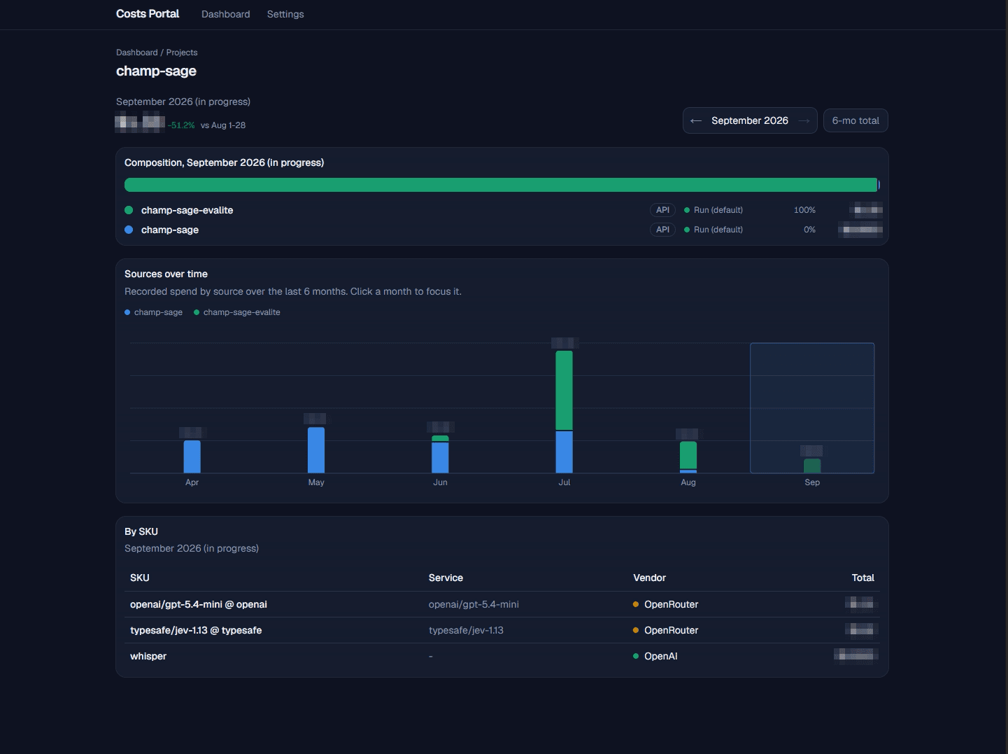
Task: Click the -51.2% change indicator
Action: pos(181,125)
